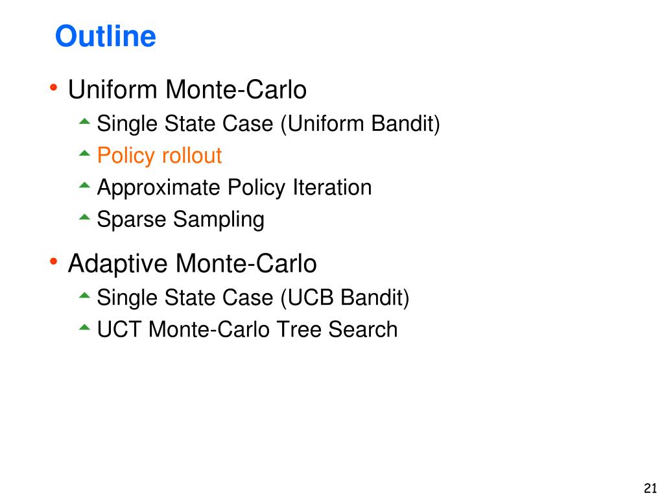Viewport: 664px width, 498px height.
Task: Click the green arrow beside Sparse Sampling
Action: click(x=85, y=217)
